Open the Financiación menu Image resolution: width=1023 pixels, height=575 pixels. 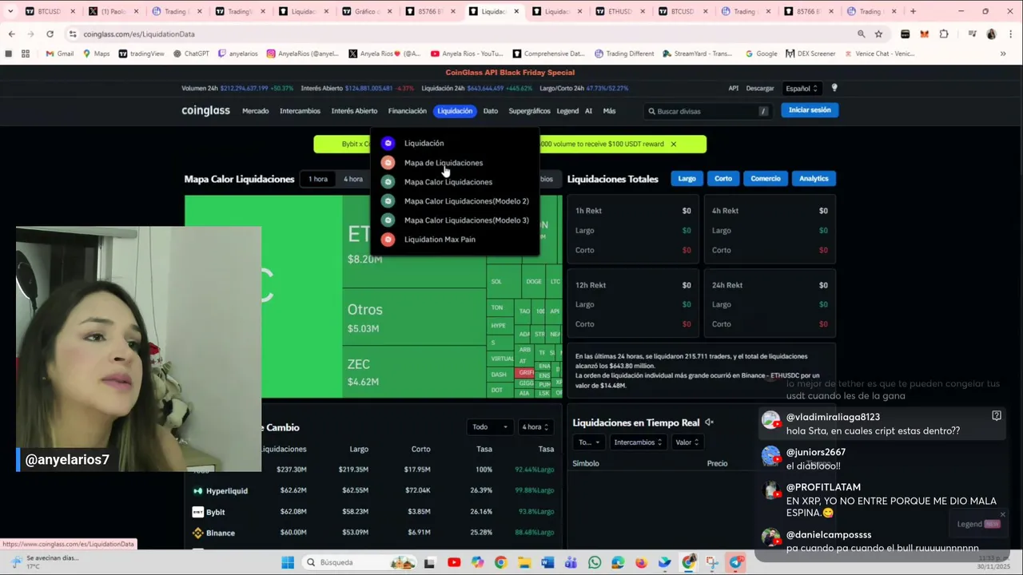408,111
